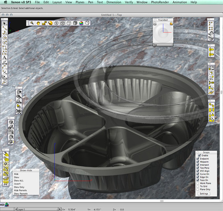Click Invert in Show-Hide palette
The width and height of the screenshot is (223, 211).
tap(17, 184)
